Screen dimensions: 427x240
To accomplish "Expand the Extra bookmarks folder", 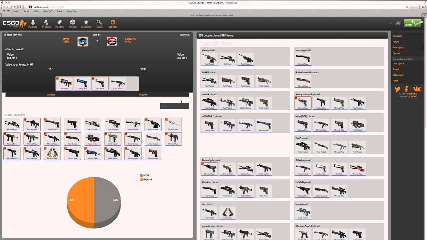I will 60,11.
